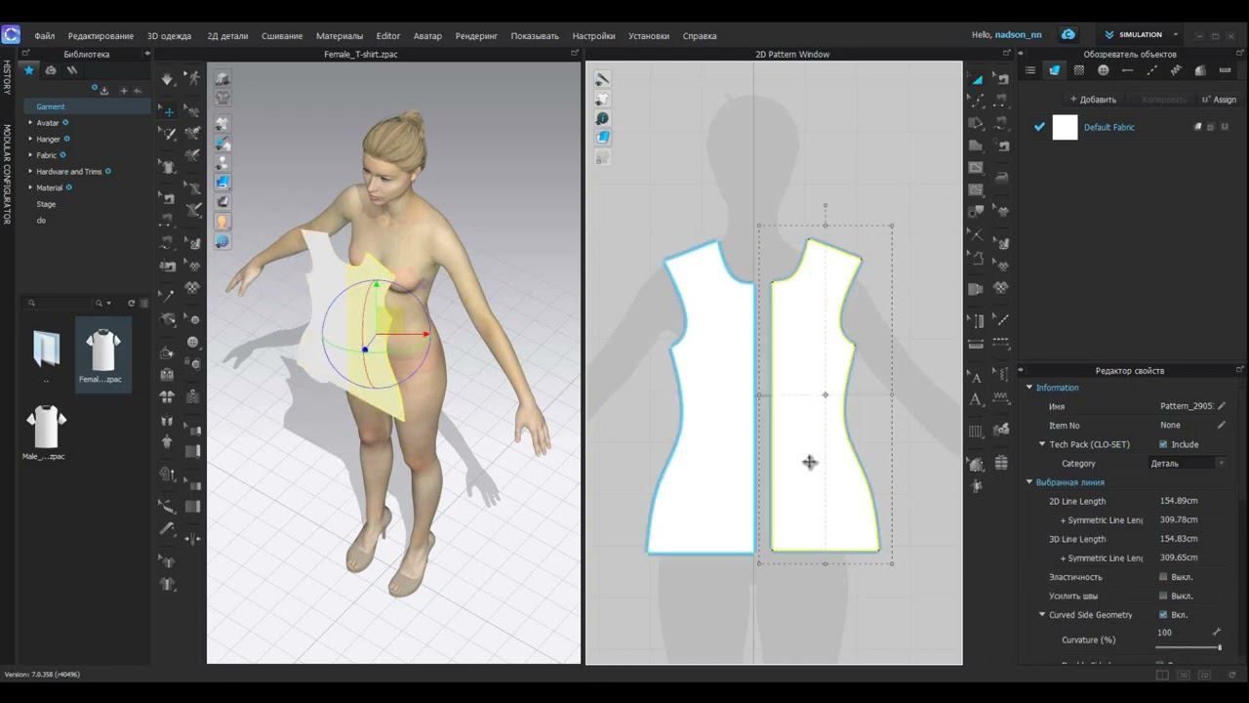
Task: Open the HISTORY side tab
Action: tap(7, 77)
